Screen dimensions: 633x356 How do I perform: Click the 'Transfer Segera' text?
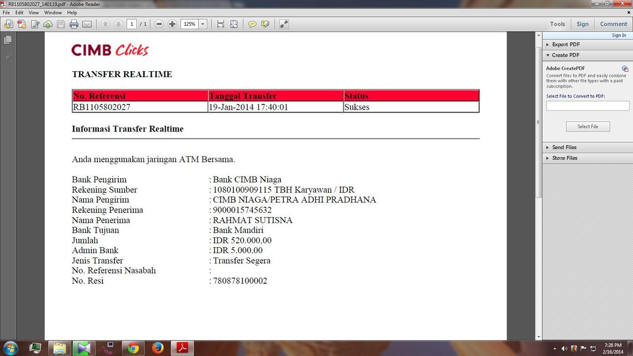tap(242, 261)
